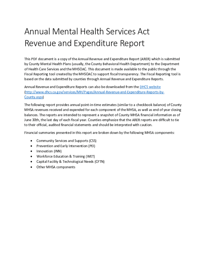
Task: Open the DHCS website hyperlink
Action: 150,87
